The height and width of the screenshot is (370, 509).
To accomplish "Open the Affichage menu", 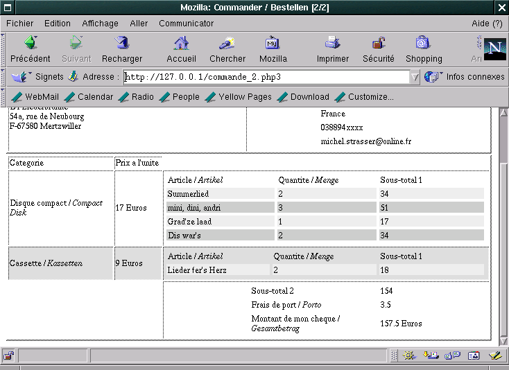I will click(100, 23).
